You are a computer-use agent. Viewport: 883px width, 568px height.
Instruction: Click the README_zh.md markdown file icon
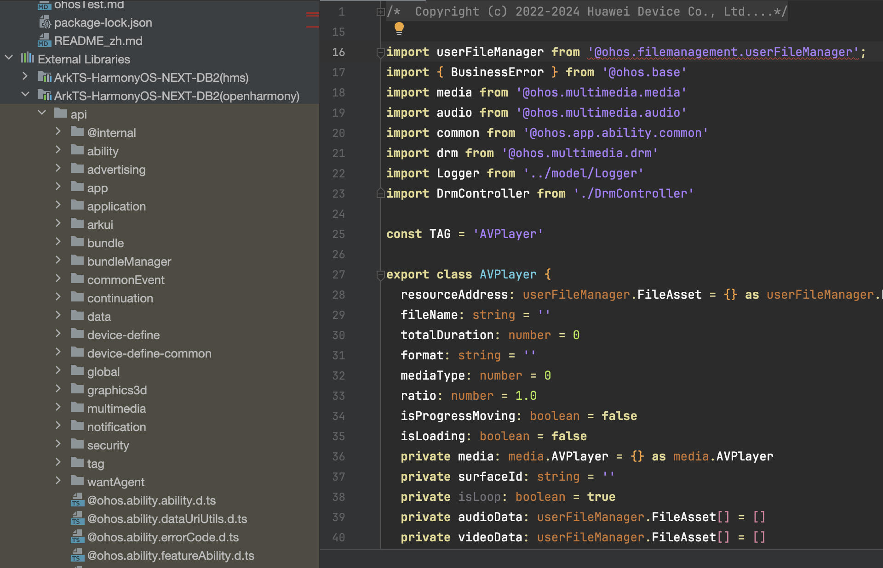tap(44, 40)
